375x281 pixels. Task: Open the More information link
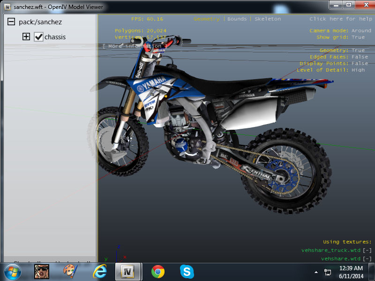coord(135,46)
